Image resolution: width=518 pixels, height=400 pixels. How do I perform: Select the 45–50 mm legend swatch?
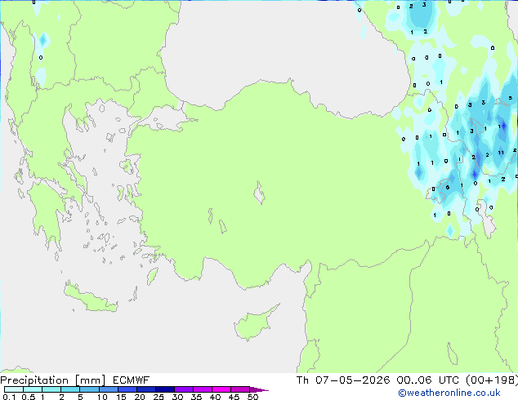click(x=240, y=389)
